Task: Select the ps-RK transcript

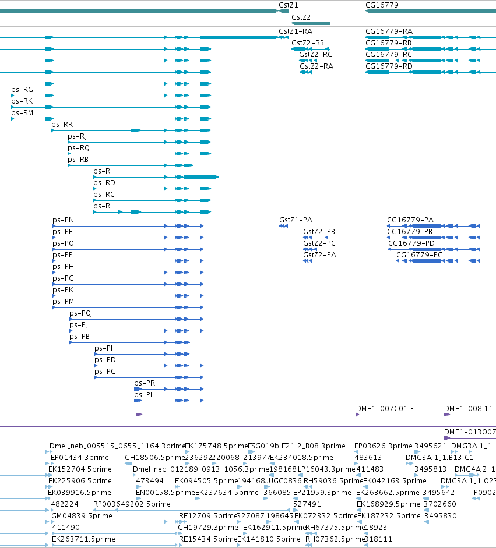Action: 22,101
